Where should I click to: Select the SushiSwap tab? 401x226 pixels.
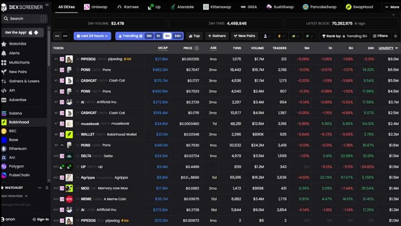279,7
